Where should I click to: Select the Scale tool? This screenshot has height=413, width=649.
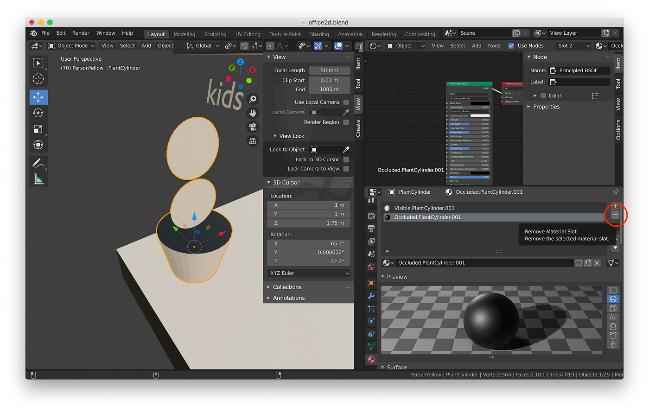tap(38, 129)
